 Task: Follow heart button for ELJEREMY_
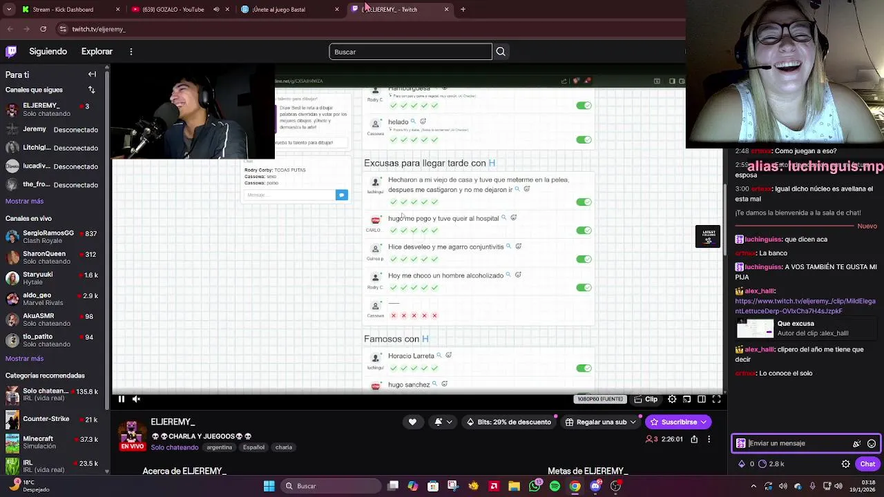[x=412, y=422]
